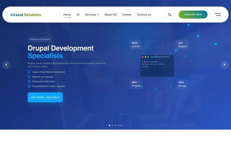Click checkmark beside Drupal Migration & Version Upgrades
Screen dimensions: 231x144
29,86
